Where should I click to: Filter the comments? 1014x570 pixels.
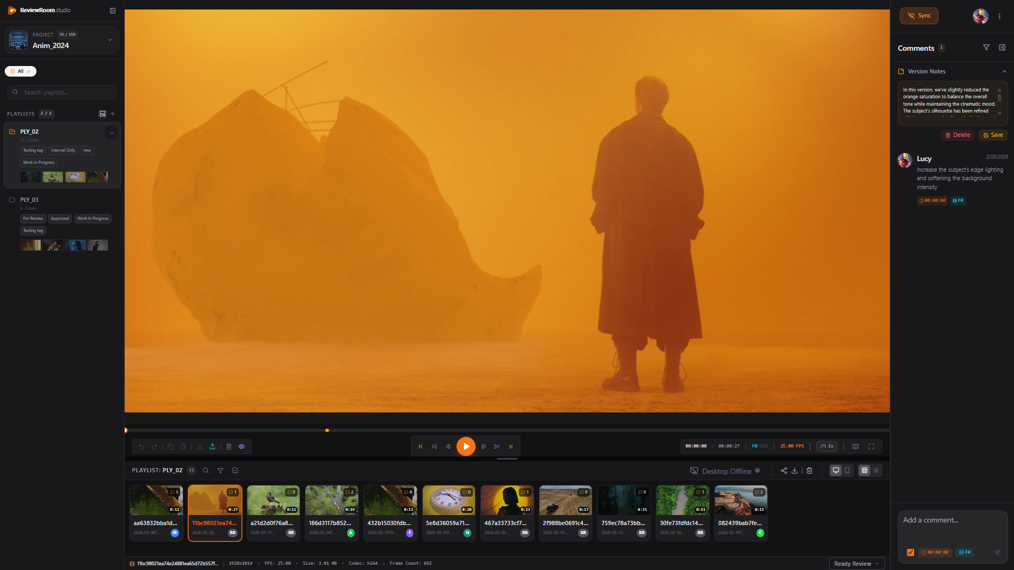(986, 48)
